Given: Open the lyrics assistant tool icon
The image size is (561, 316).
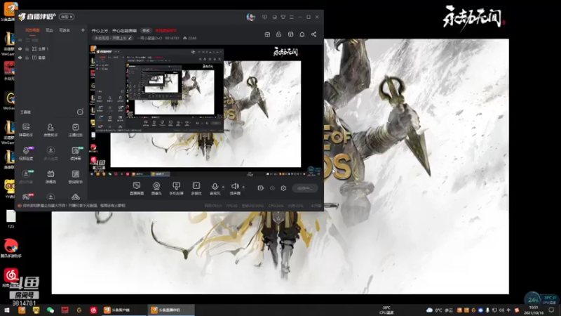Looking at the screenshot, I should [x=76, y=177].
